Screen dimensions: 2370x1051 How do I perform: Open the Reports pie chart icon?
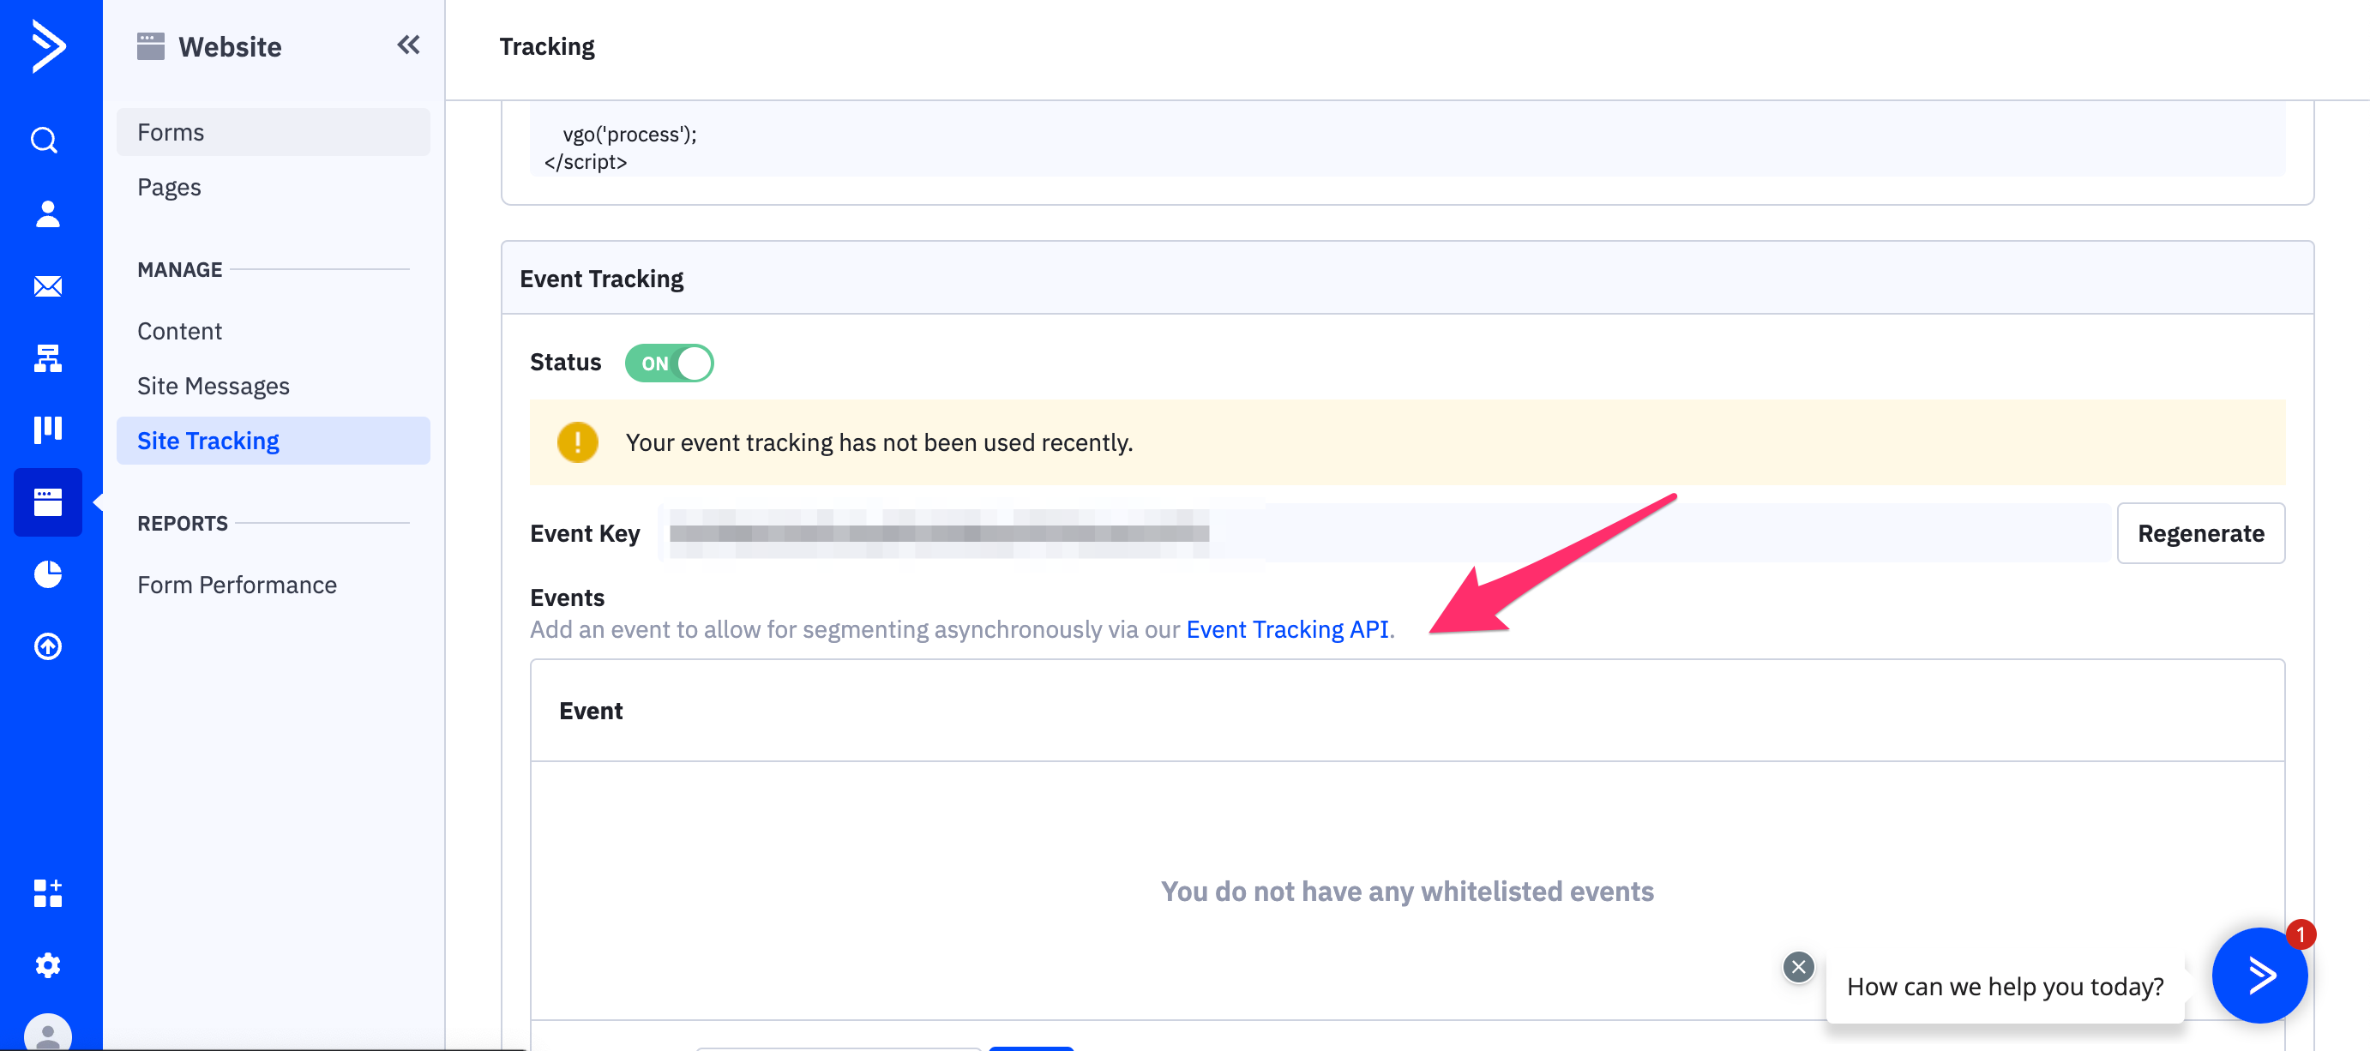click(48, 574)
